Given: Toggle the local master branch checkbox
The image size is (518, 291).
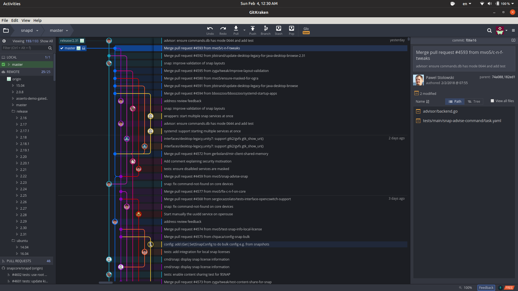Looking at the screenshot, I should tap(4, 64).
